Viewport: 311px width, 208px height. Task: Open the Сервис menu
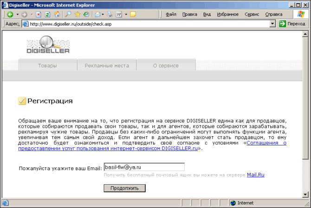252,14
